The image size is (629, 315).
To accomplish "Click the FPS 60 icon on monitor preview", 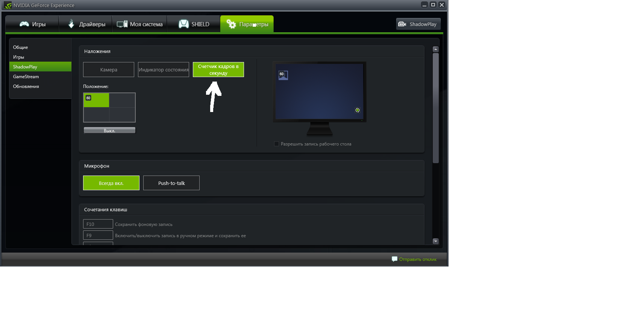I will coord(283,75).
